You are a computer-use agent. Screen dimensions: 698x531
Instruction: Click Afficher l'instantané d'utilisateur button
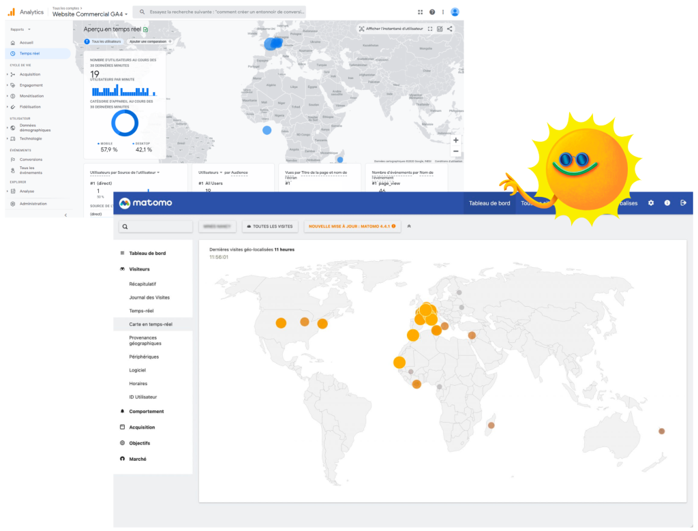(x=391, y=29)
